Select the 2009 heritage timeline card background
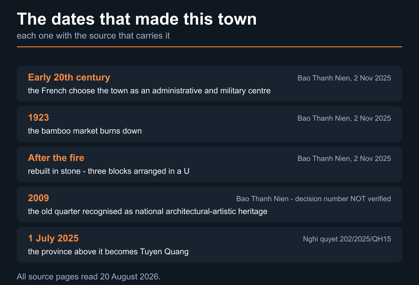The width and height of the screenshot is (419, 285). tap(209, 205)
